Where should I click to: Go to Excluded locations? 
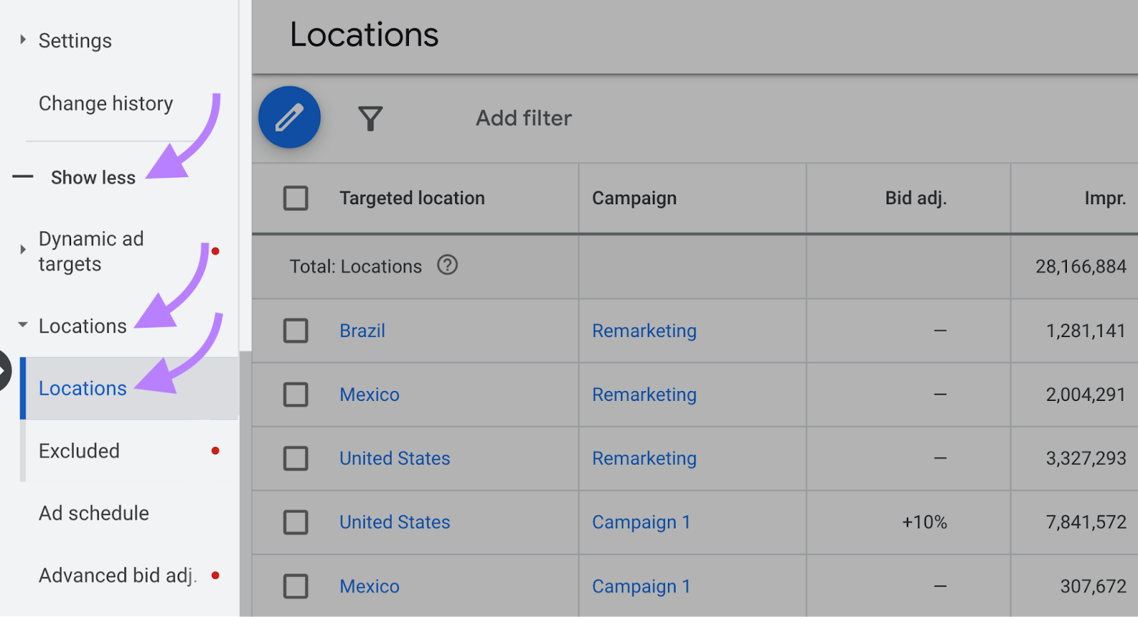[79, 451]
